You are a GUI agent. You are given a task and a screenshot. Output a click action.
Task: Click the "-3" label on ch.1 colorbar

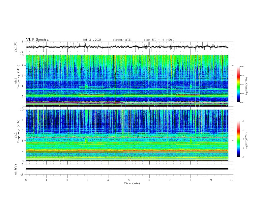coord(243,66)
